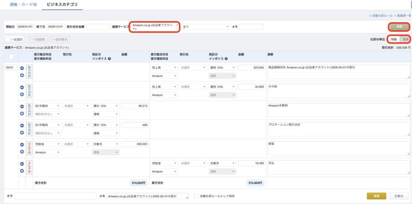Click the bottom メモ field with Amazon.co.jp text
412x204 pixels.
click(x=148, y=196)
